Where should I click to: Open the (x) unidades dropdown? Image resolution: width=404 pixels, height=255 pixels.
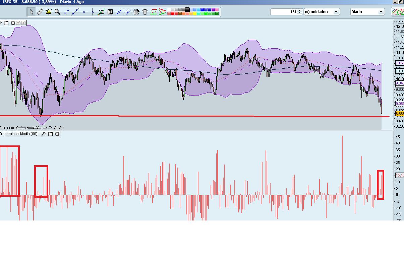coord(322,12)
